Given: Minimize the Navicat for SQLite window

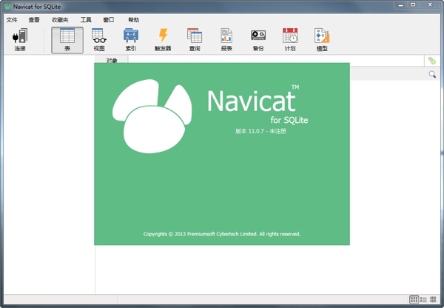Looking at the screenshot, I should (x=400, y=5).
